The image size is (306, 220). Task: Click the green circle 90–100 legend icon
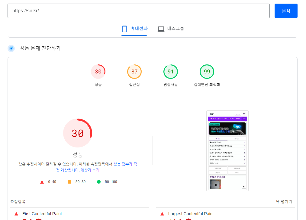pyautogui.click(x=99, y=182)
